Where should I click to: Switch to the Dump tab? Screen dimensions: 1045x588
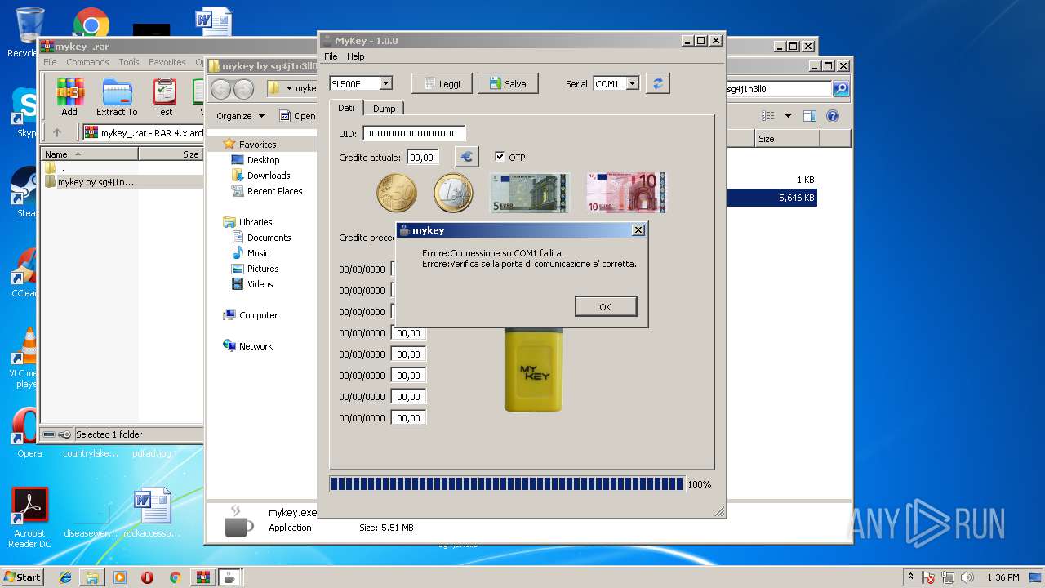[x=384, y=109]
